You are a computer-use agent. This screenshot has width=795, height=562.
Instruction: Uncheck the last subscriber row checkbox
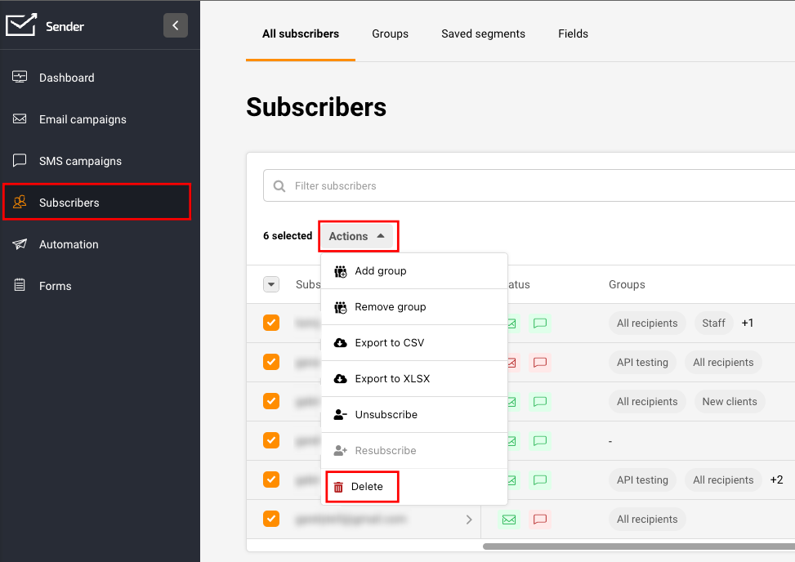pos(271,519)
